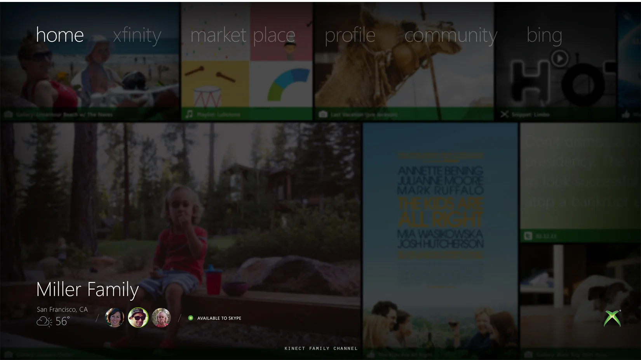Click the KINECT FAMILY CHANNEL label

321,348
